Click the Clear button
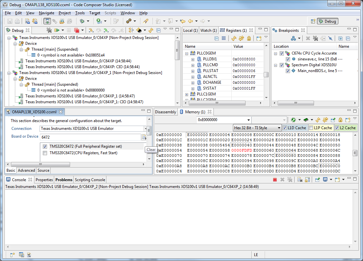Image resolution: width=363 pixels, height=261 pixels. 151,150
